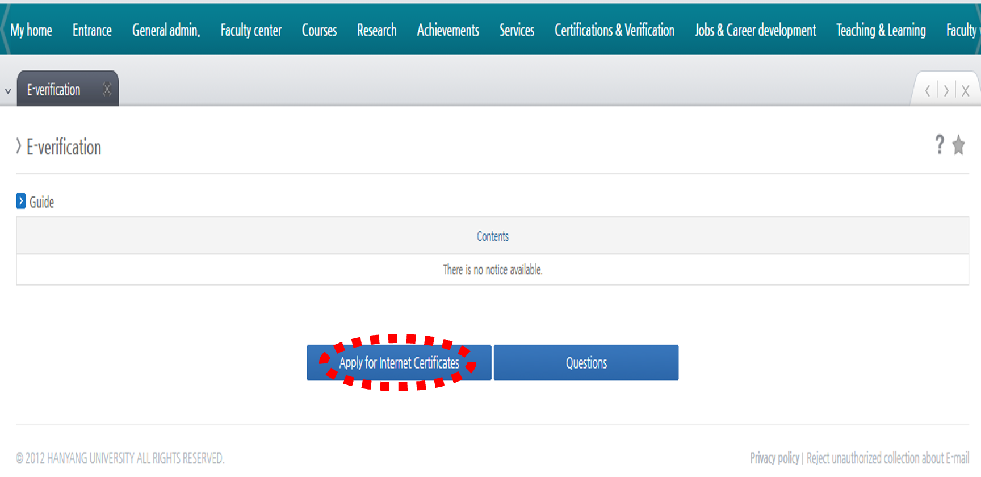981x477 pixels.
Task: Open the Privacy policy link
Action: tap(774, 458)
